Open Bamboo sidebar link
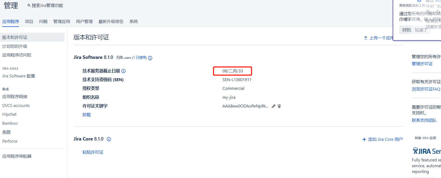This screenshot has height=178, width=441. [10, 123]
